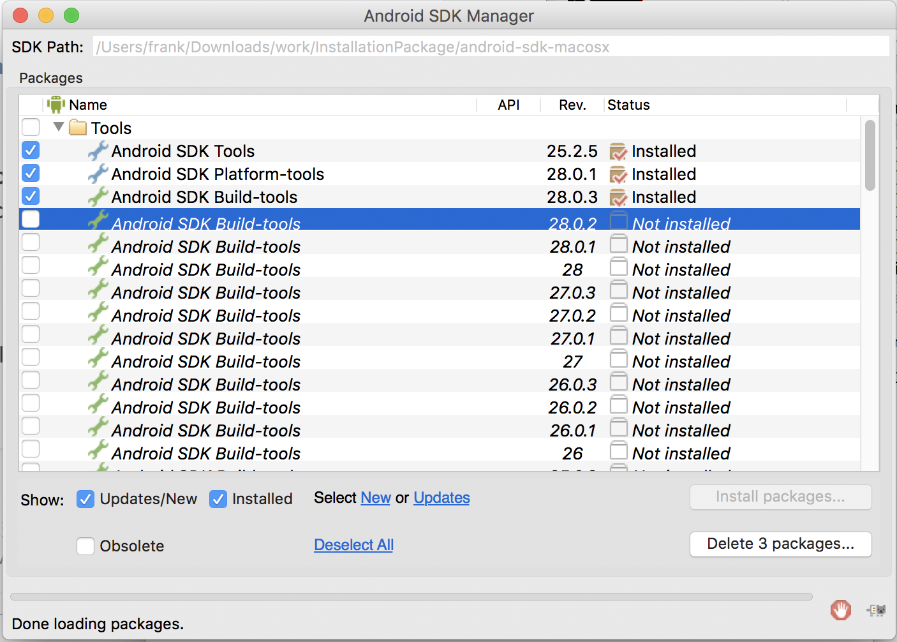Click the wrench icon of Build-tools 28.0.1

[98, 243]
